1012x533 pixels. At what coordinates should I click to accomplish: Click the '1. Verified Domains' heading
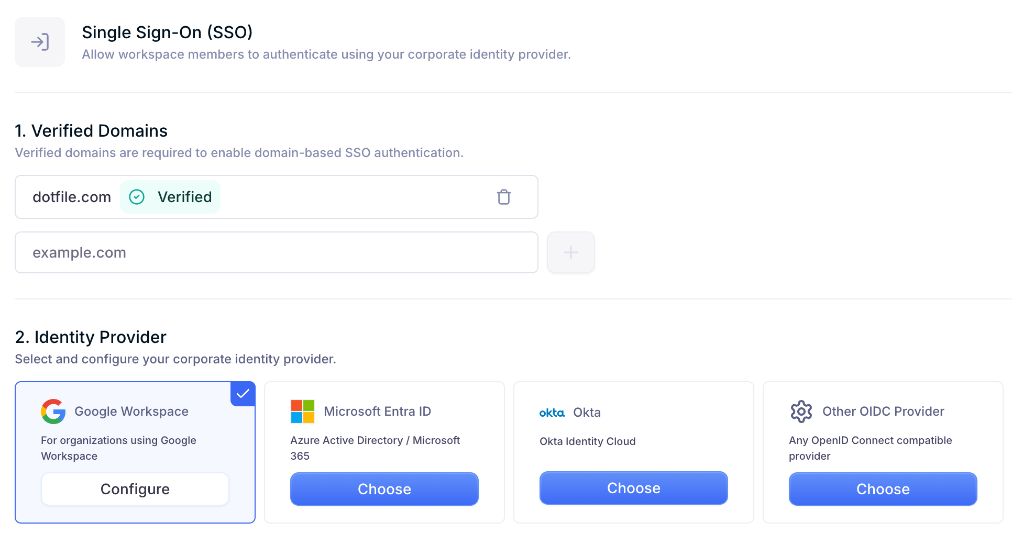coord(91,131)
